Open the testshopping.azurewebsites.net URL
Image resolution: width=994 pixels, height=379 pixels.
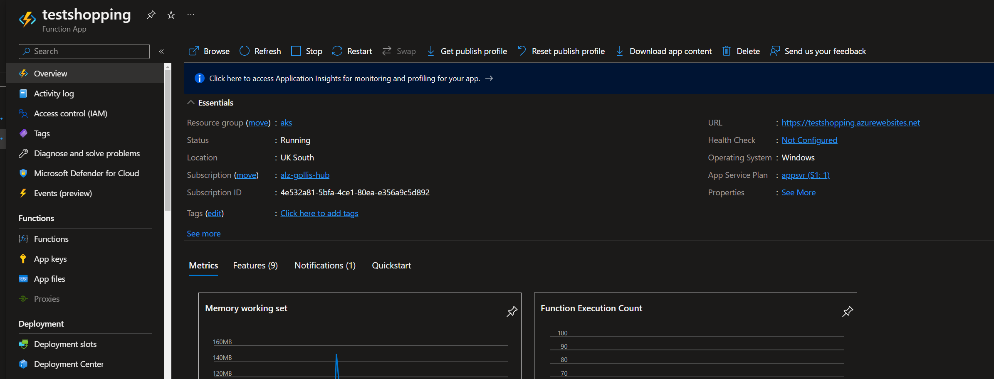coord(851,123)
